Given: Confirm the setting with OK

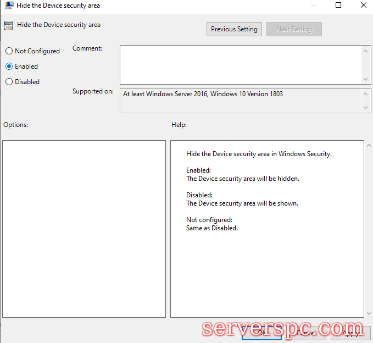Looking at the screenshot, I should pos(261,332).
